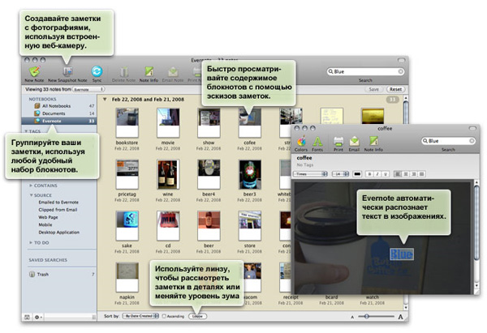Open the bookstore note thumbnail
Image resolution: width=487 pixels, height=333 pixels.
click(x=127, y=123)
